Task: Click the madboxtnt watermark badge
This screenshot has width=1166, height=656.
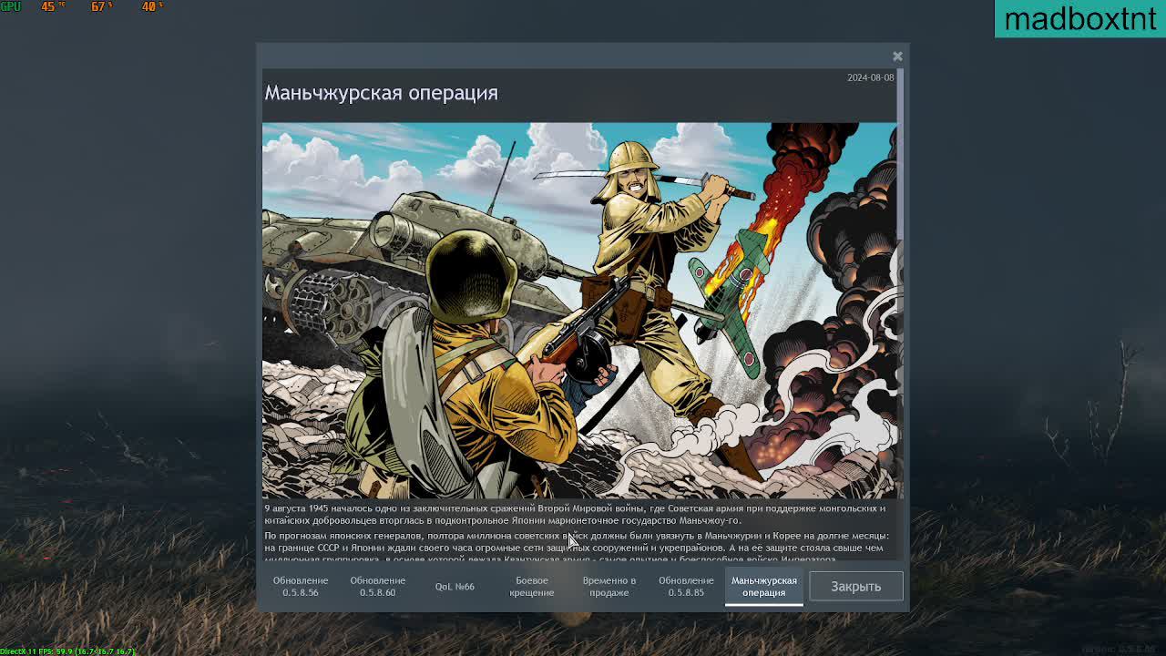Action: coord(1079,18)
